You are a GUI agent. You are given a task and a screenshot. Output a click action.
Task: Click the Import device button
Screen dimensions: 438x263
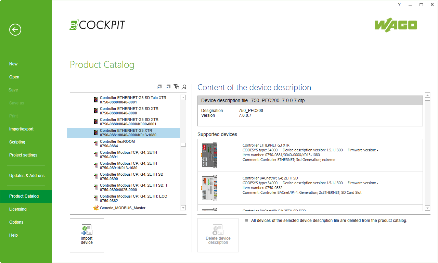(x=87, y=235)
